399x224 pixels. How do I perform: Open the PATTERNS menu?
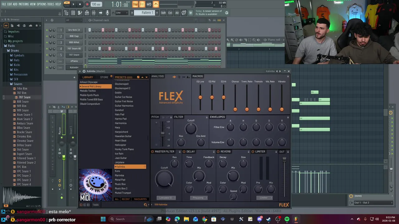tap(24, 4)
